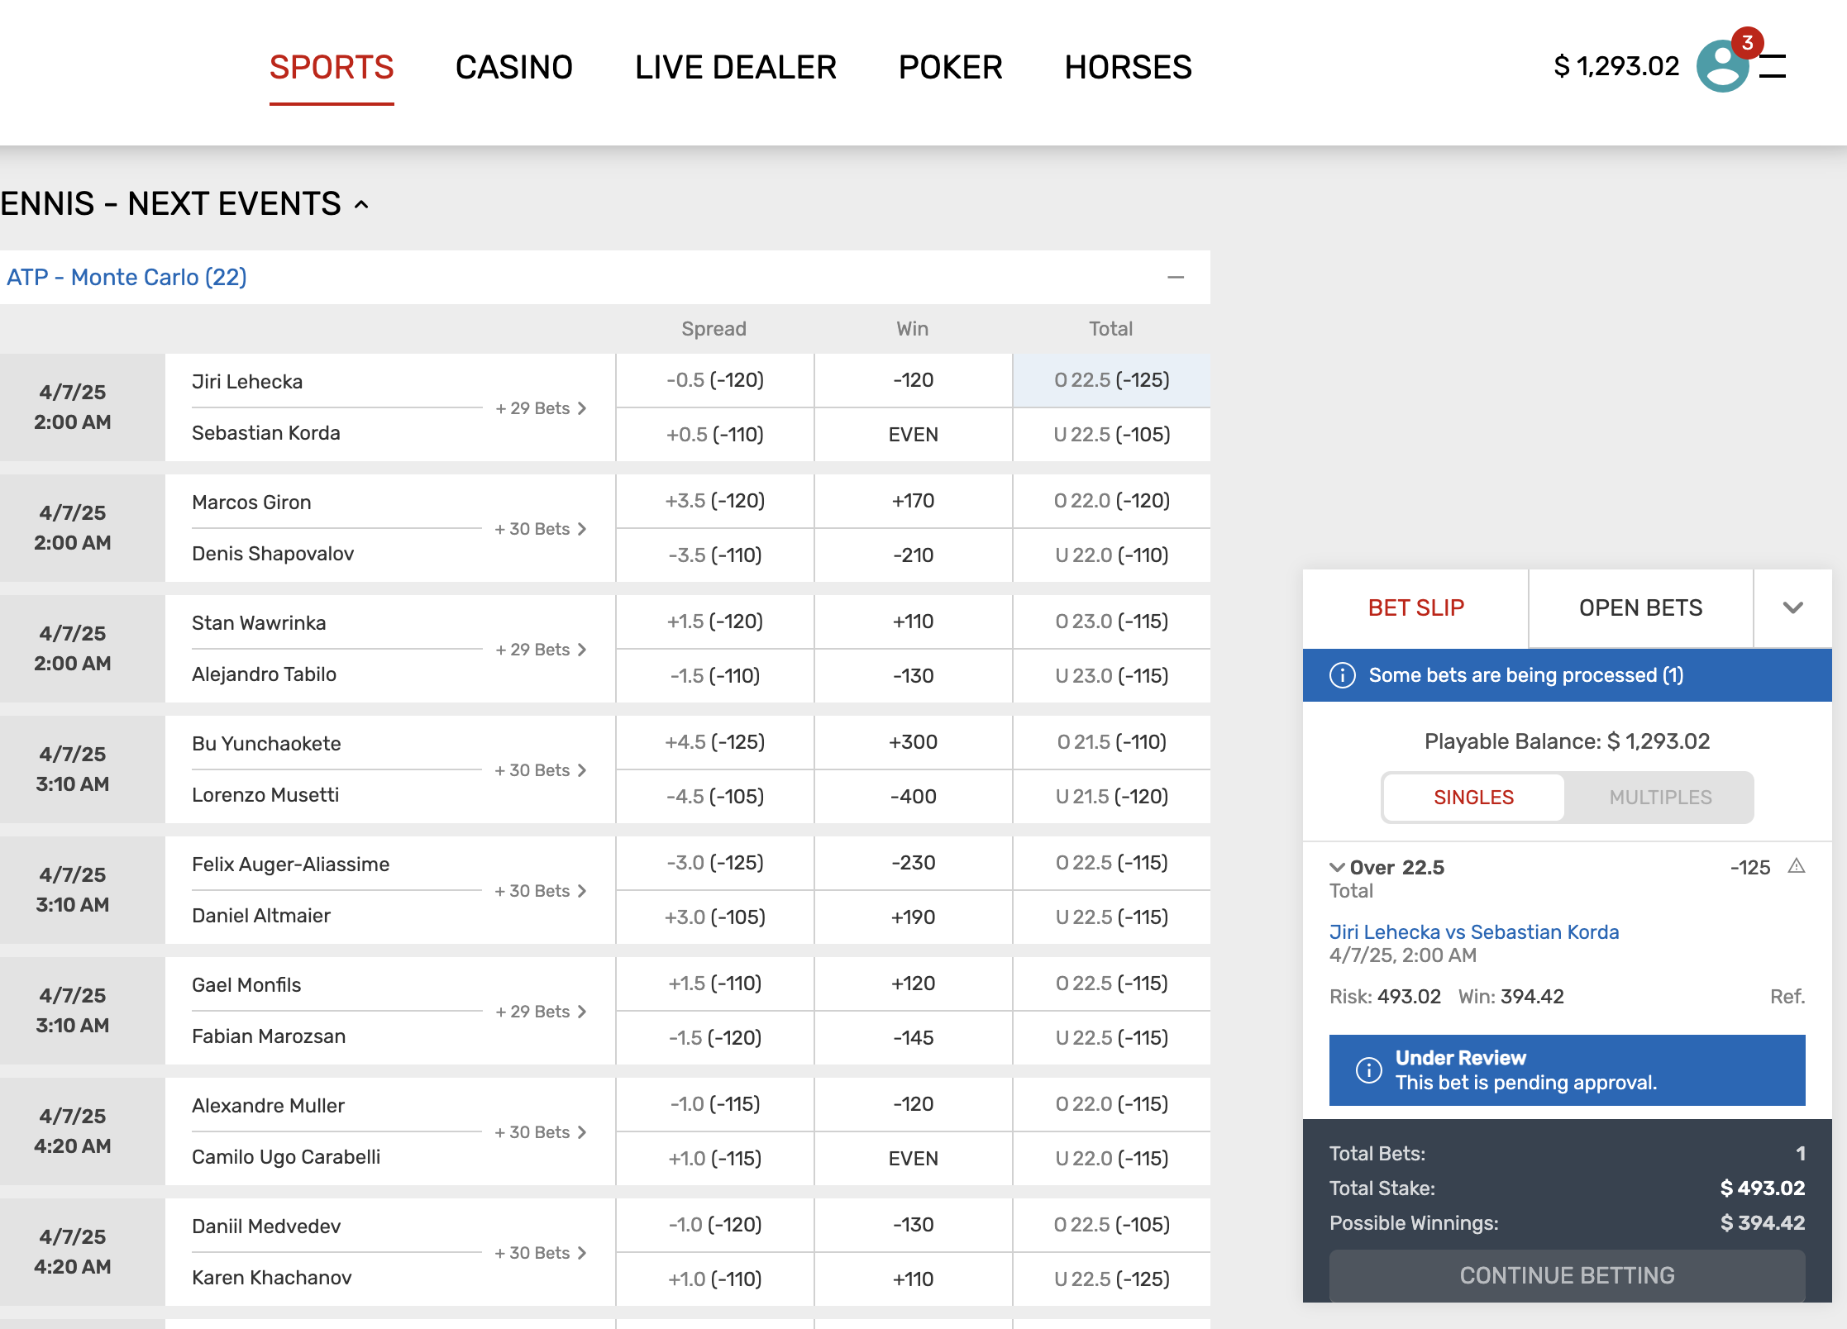Open +30 Bets arrow for Medvedev match
The width and height of the screenshot is (1847, 1329).
point(582,1253)
